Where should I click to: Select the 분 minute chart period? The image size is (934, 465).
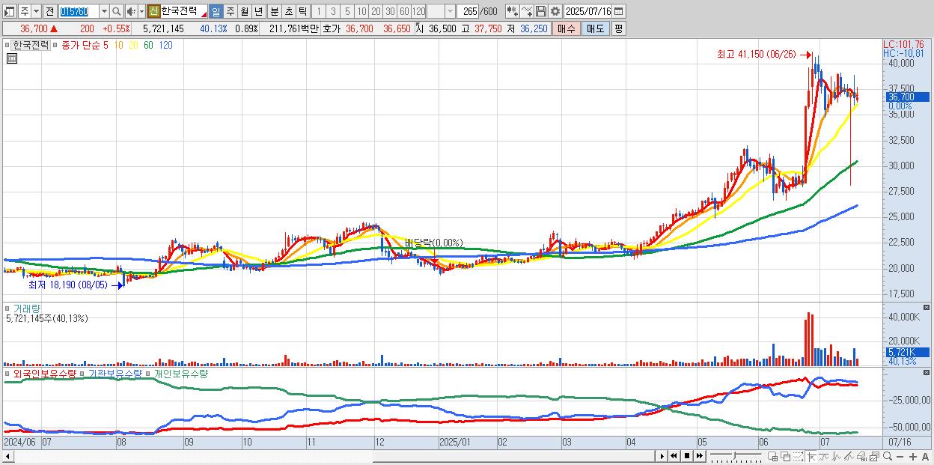point(274,11)
